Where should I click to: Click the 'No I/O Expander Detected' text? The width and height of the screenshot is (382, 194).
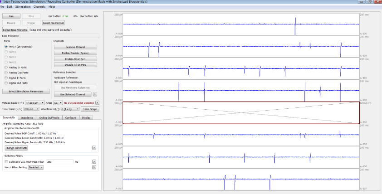tap(79, 103)
